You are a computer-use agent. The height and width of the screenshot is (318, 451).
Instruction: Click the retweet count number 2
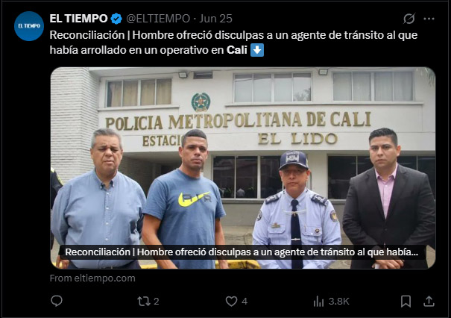pyautogui.click(x=157, y=302)
